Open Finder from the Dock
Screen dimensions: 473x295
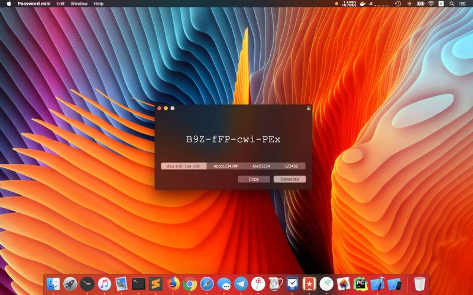53,284
